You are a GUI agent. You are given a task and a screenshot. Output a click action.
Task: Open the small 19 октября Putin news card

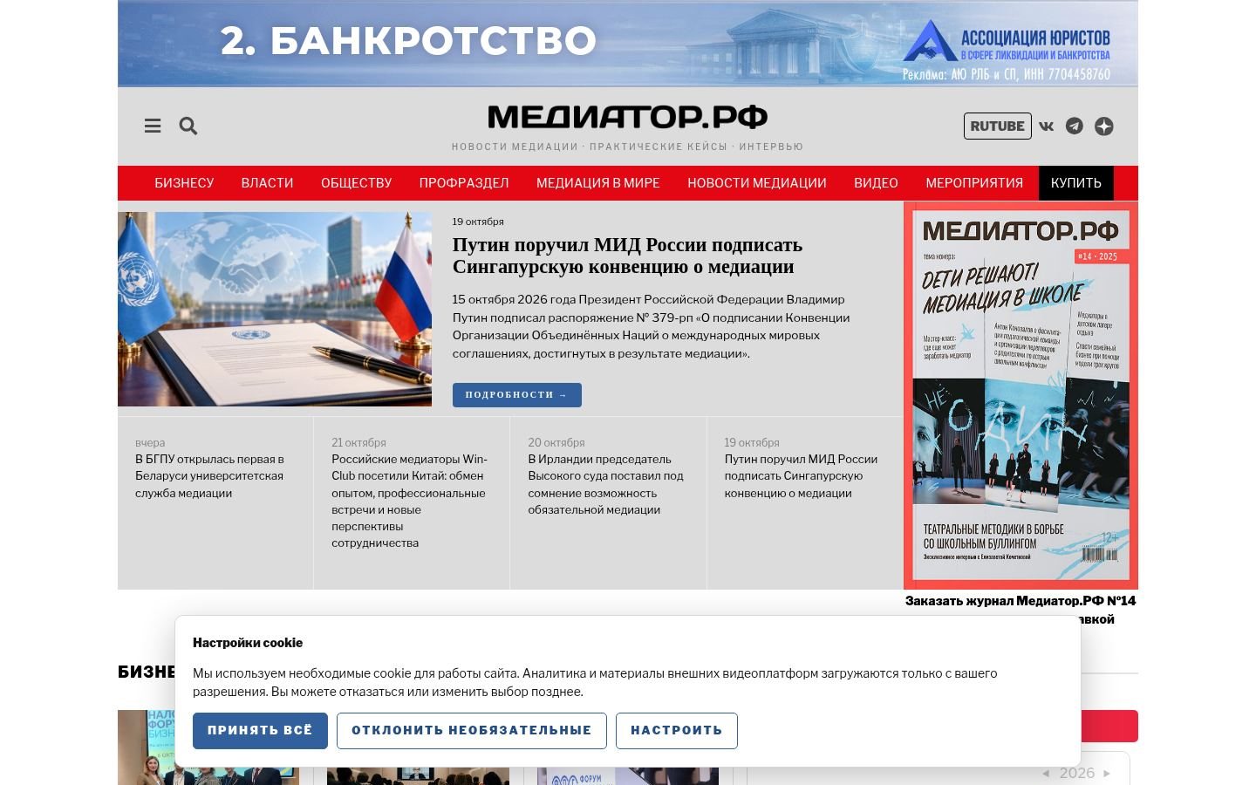[x=801, y=476]
